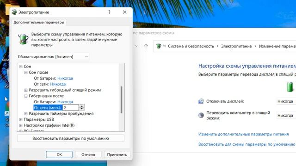Screen dimensions: 296x166
Task: Click the help question mark in Электропитание dialog
Action: point(109,12)
